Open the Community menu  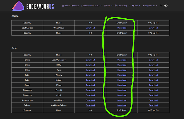[121, 6]
